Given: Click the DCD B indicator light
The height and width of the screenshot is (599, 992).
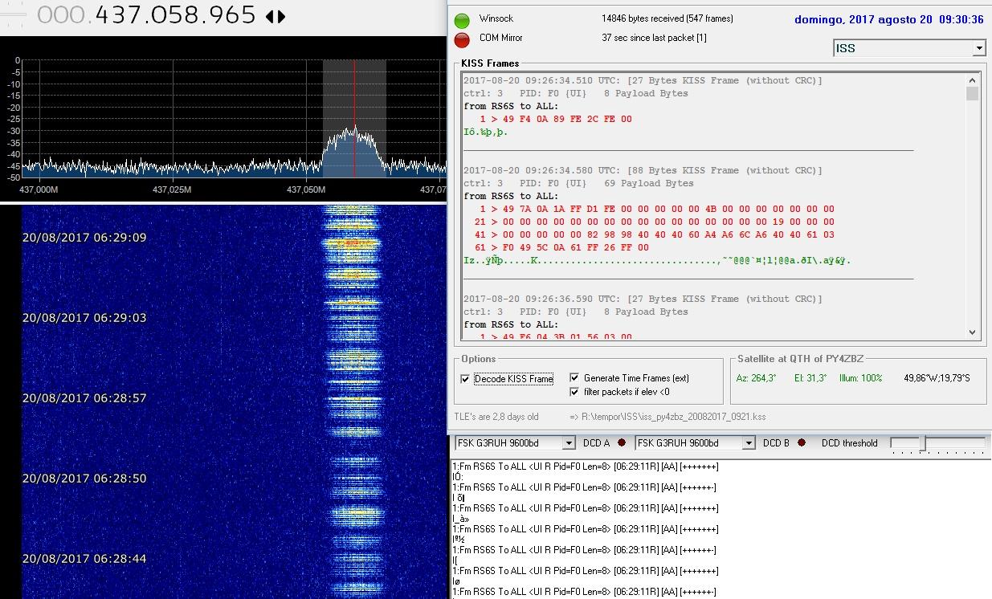Looking at the screenshot, I should [x=802, y=443].
